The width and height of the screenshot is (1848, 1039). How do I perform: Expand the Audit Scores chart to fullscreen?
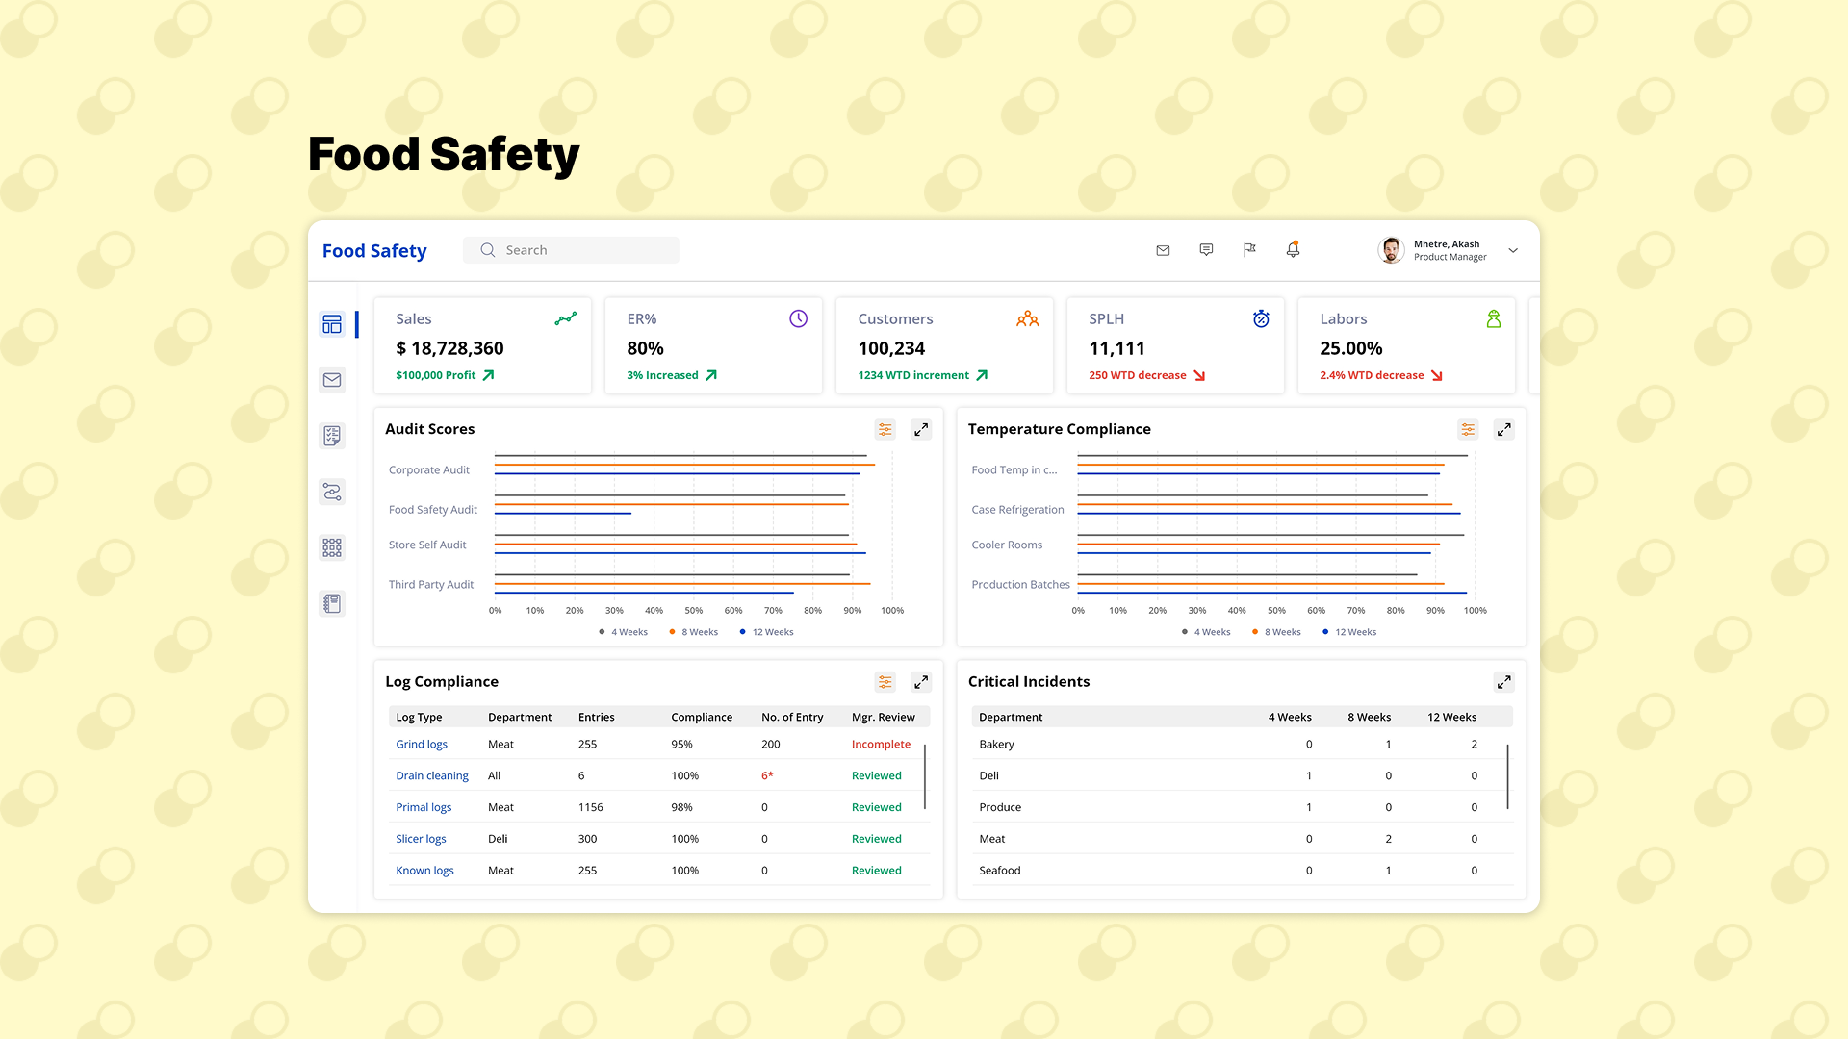921,429
